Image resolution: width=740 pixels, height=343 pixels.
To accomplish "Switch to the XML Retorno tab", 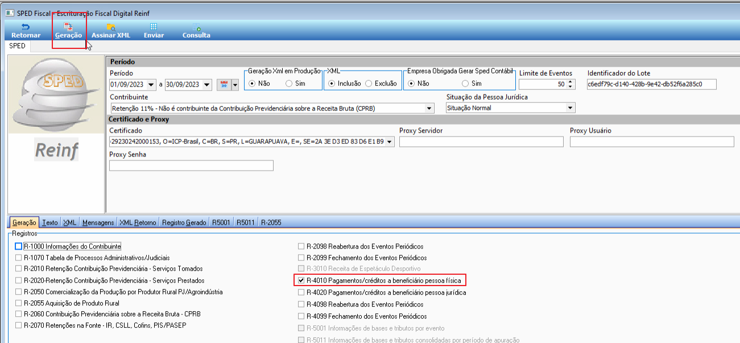I will pyautogui.click(x=138, y=222).
